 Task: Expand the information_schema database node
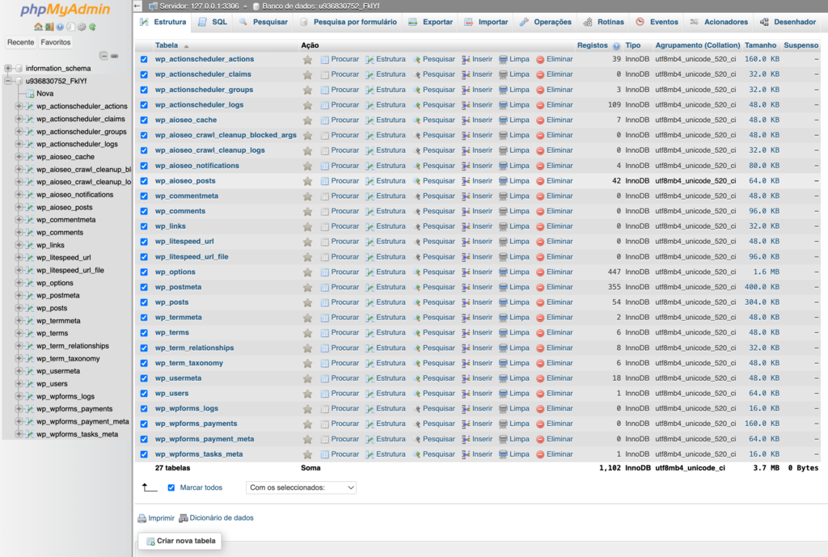(8, 69)
